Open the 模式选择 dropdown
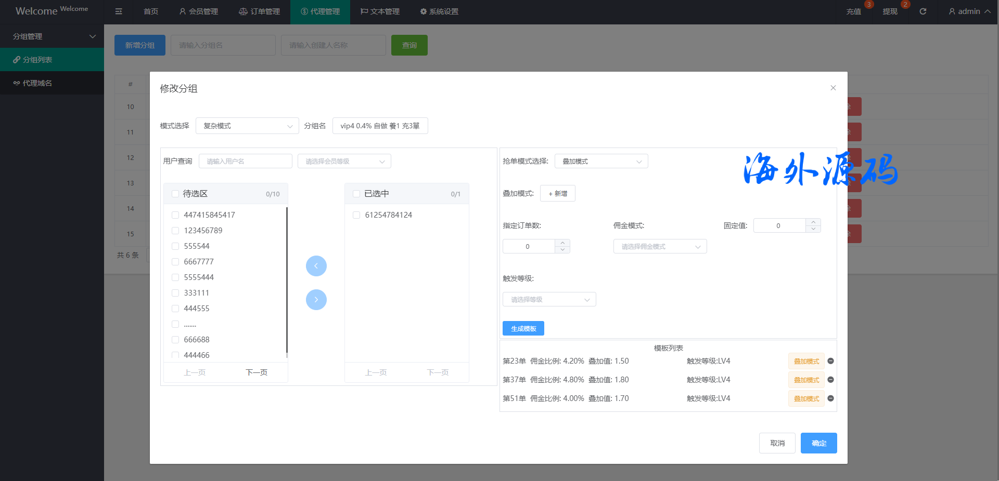Screen dimensions: 999x481 pyautogui.click(x=247, y=126)
